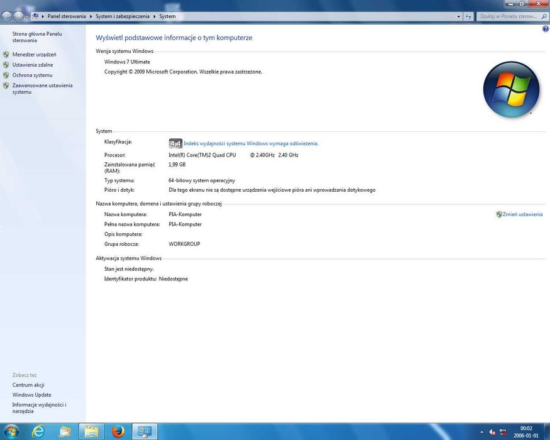
Task: Show hidden tray icons arrow
Action: [481, 432]
